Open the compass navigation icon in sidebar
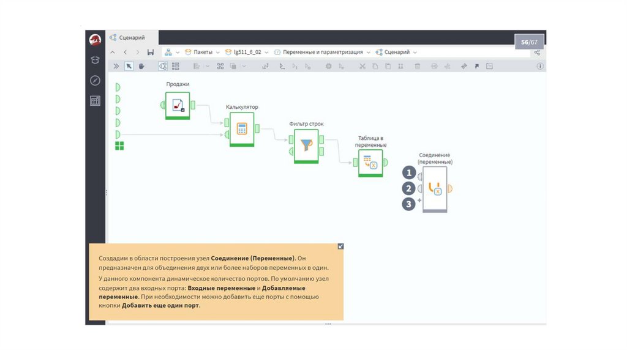Screen dimensions: 627x351 [95, 80]
